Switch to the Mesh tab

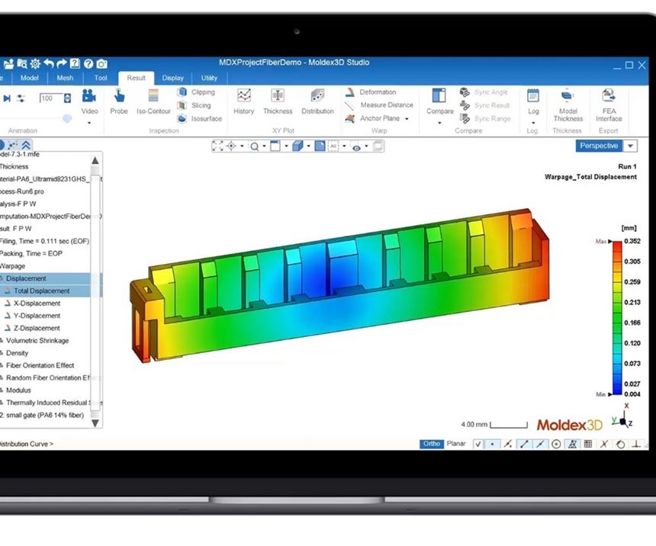coord(65,78)
